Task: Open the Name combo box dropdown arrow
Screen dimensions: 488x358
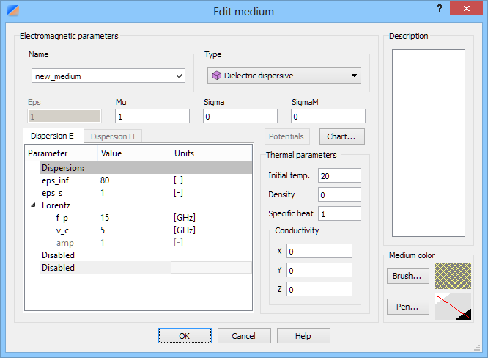Action: 179,76
